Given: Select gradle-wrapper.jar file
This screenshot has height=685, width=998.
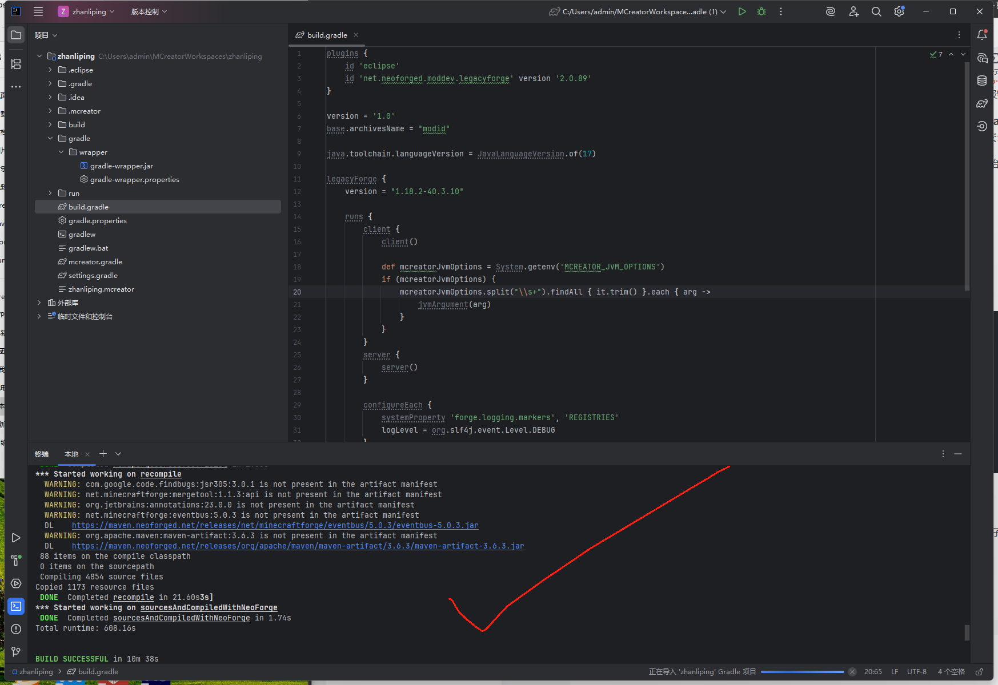Looking at the screenshot, I should click(122, 166).
